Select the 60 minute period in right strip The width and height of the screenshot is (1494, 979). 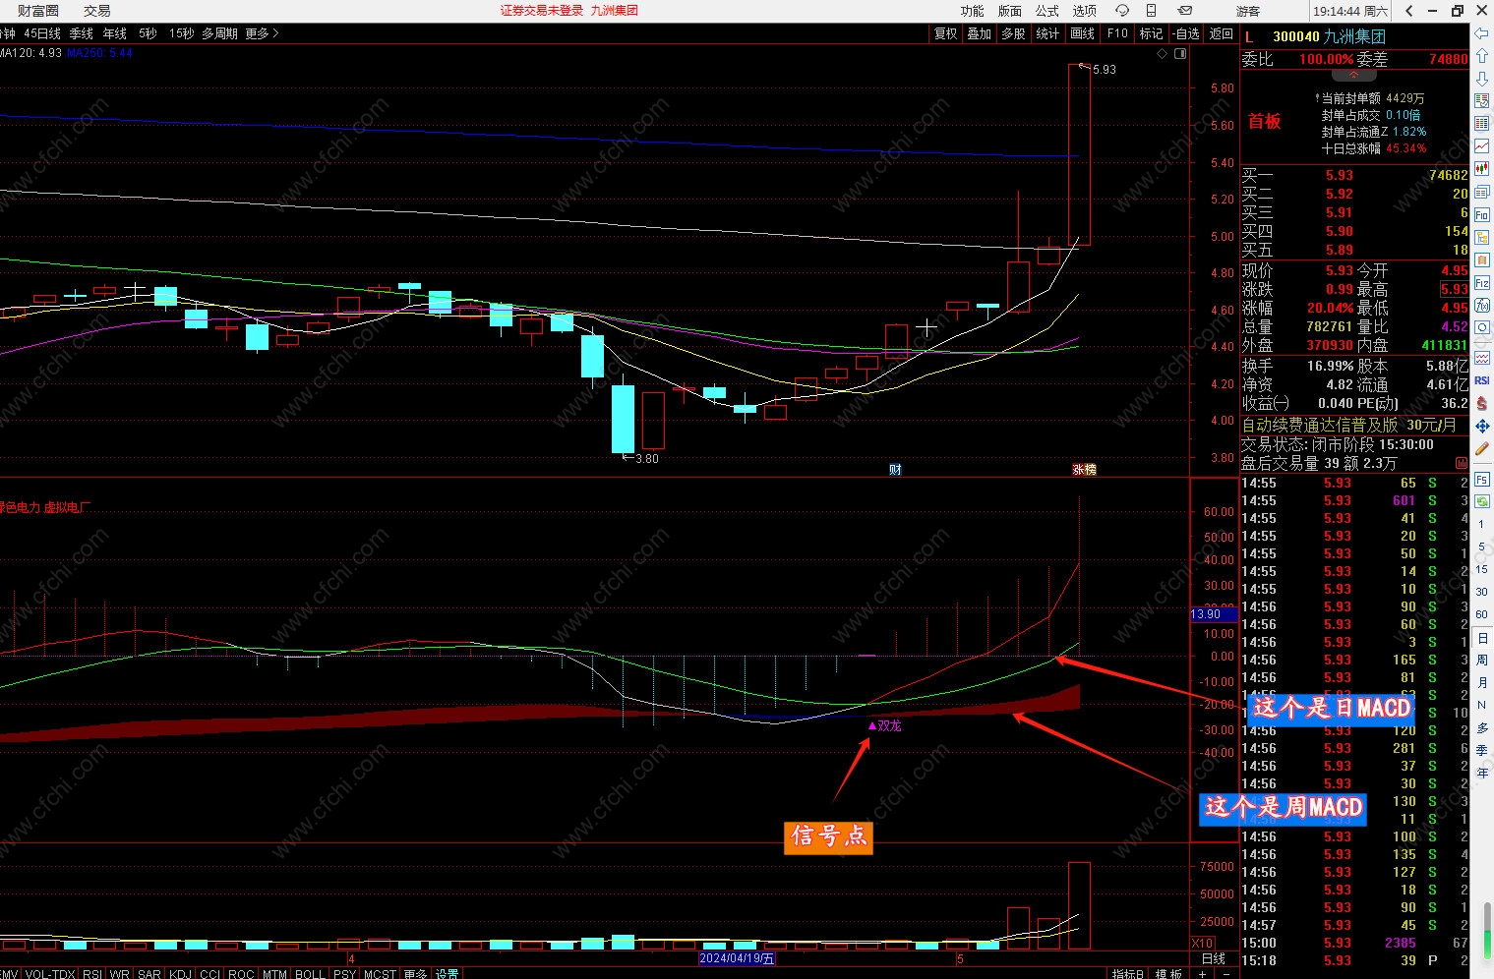pos(1481,614)
